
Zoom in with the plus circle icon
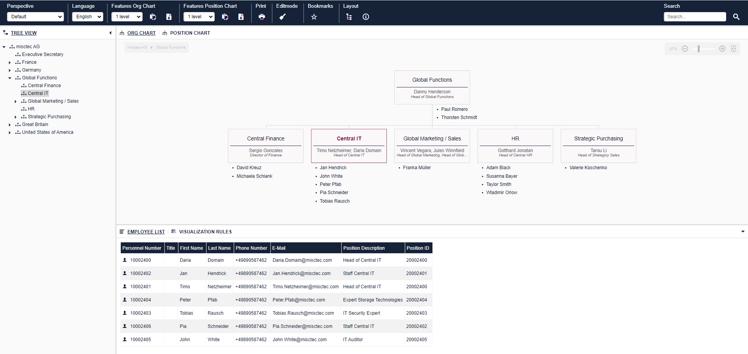(722, 49)
